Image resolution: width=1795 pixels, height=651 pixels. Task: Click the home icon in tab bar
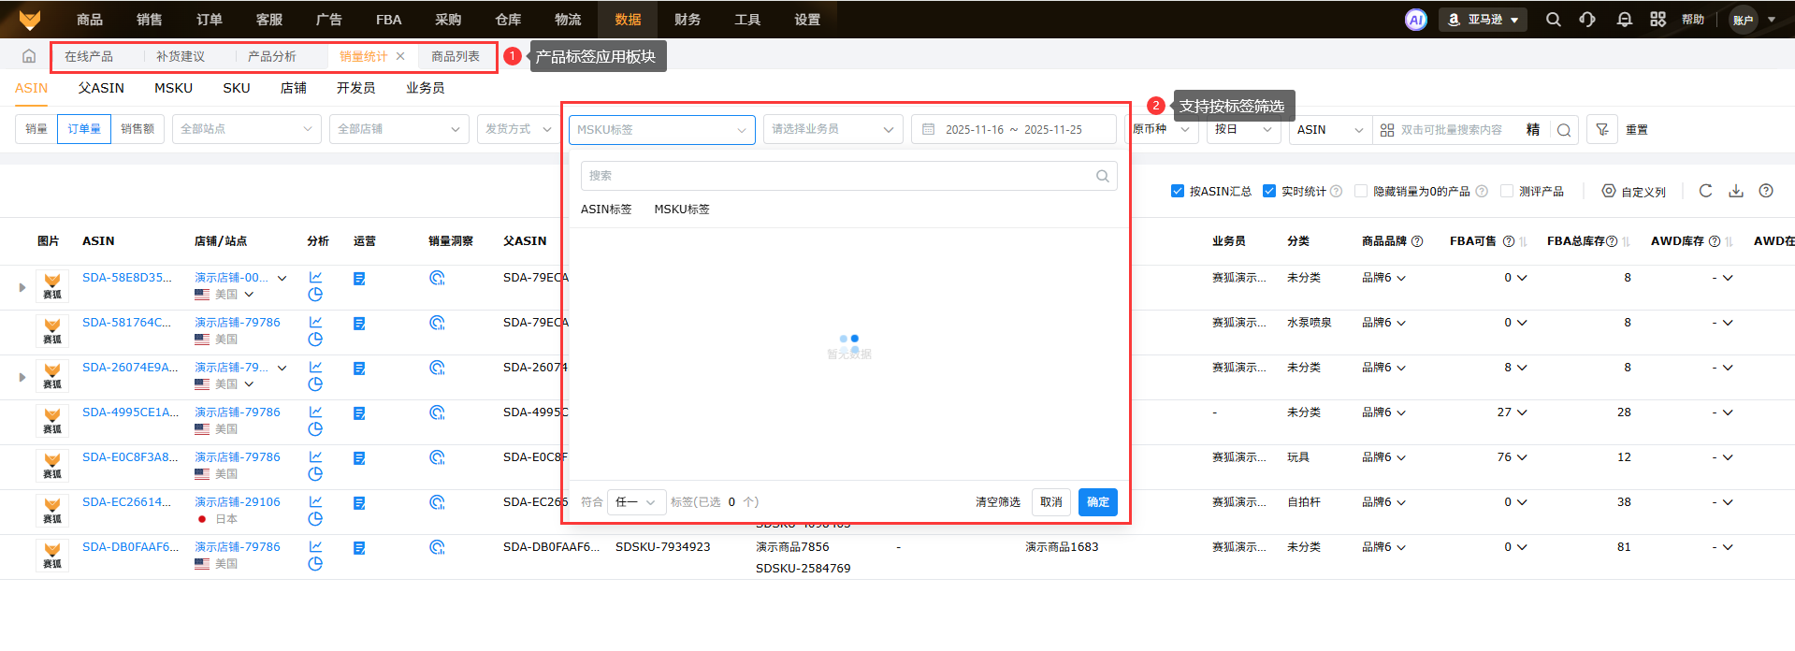coord(29,56)
